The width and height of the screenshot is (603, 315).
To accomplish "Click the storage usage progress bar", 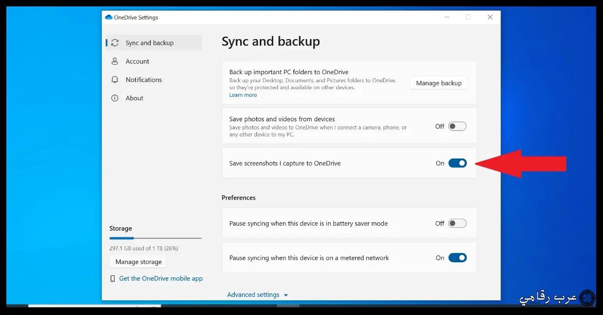I will (x=155, y=238).
